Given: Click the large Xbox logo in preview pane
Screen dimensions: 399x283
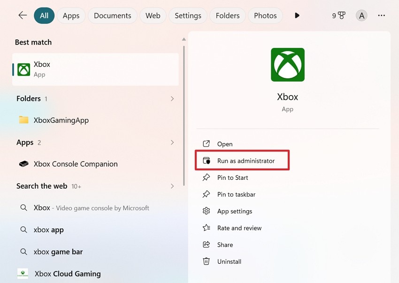Looking at the screenshot, I should 288,65.
